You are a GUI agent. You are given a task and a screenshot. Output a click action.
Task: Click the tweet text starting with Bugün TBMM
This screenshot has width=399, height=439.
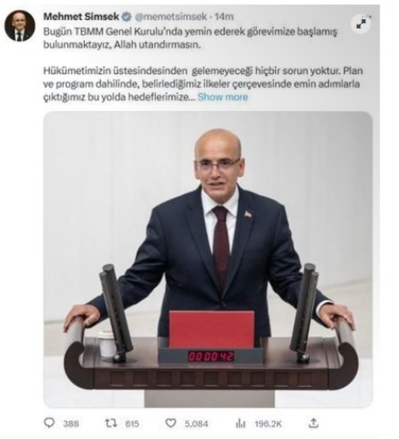click(190, 38)
